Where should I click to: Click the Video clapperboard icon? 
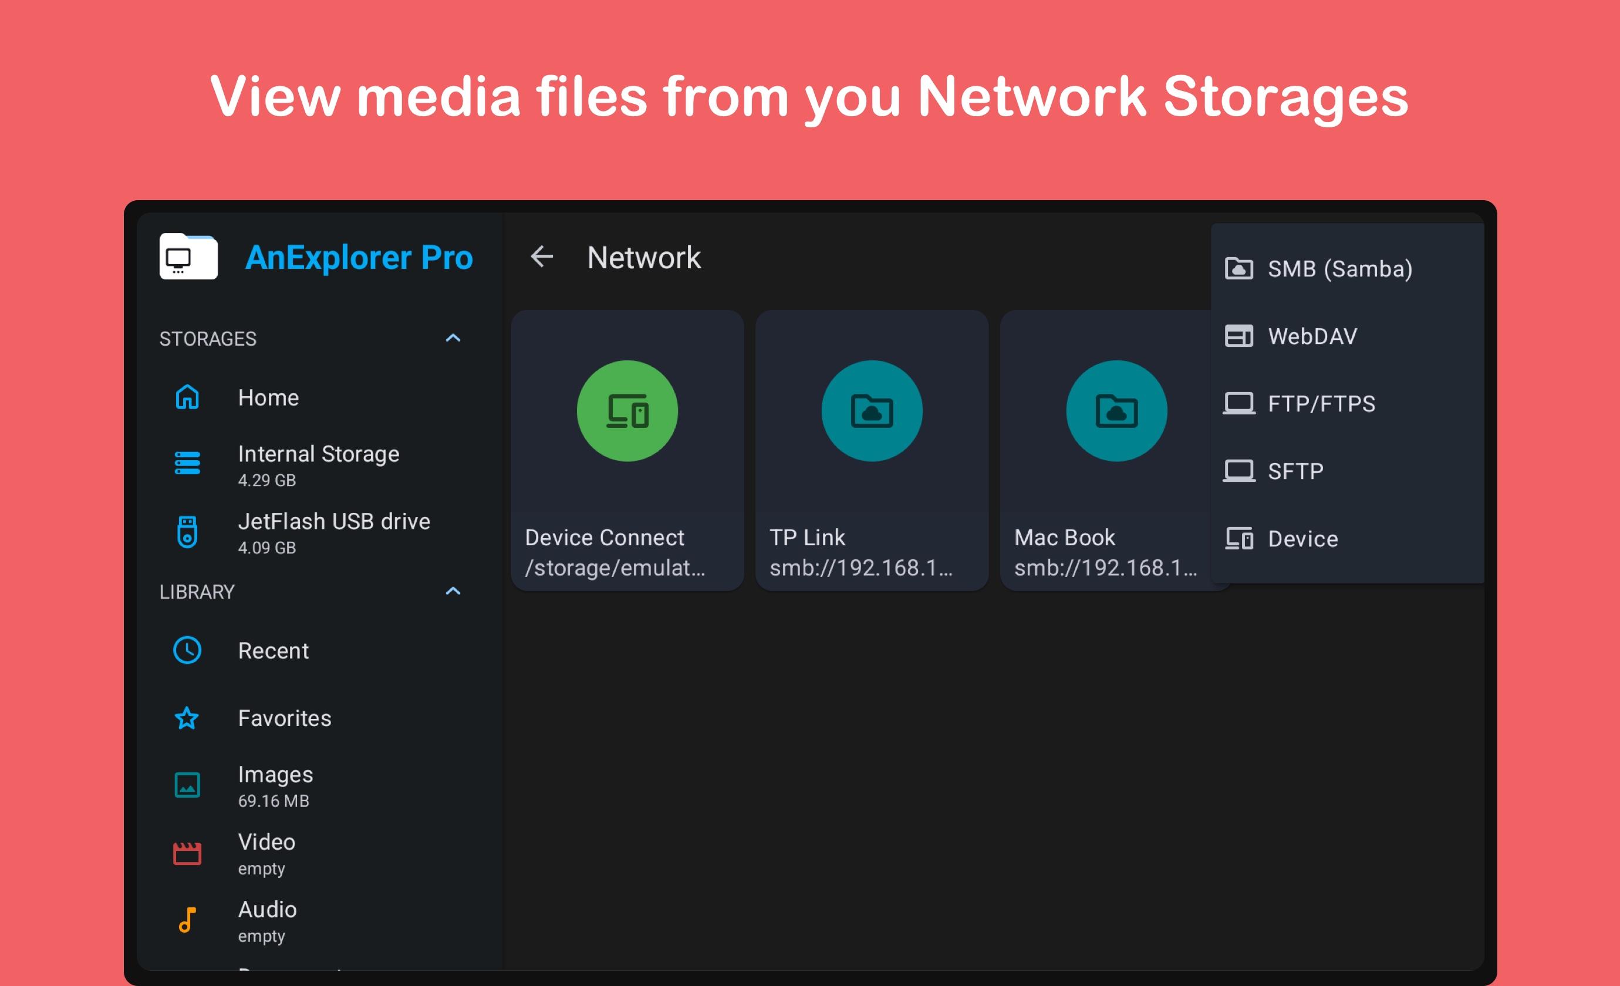click(x=187, y=853)
